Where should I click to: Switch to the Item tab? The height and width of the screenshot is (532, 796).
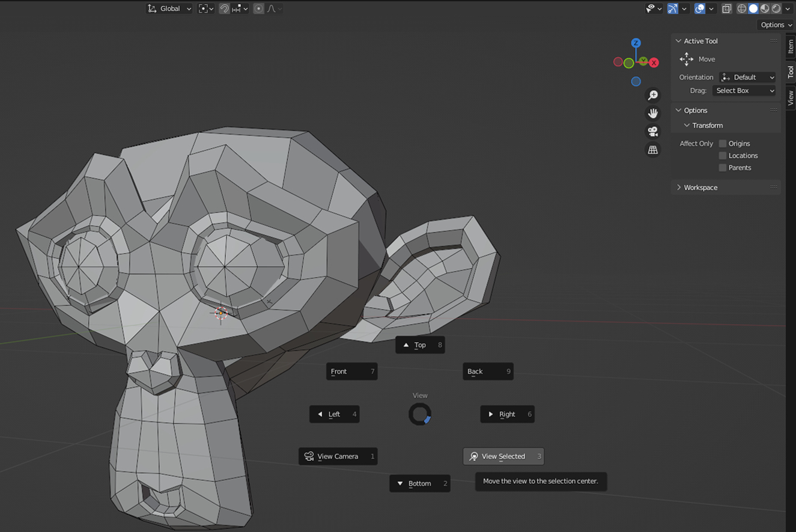tap(791, 47)
